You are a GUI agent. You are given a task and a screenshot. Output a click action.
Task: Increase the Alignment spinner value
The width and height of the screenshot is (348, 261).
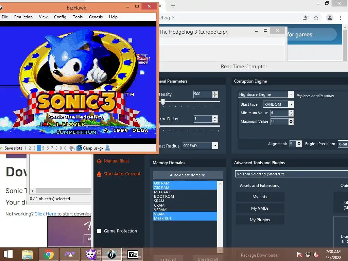(299, 142)
